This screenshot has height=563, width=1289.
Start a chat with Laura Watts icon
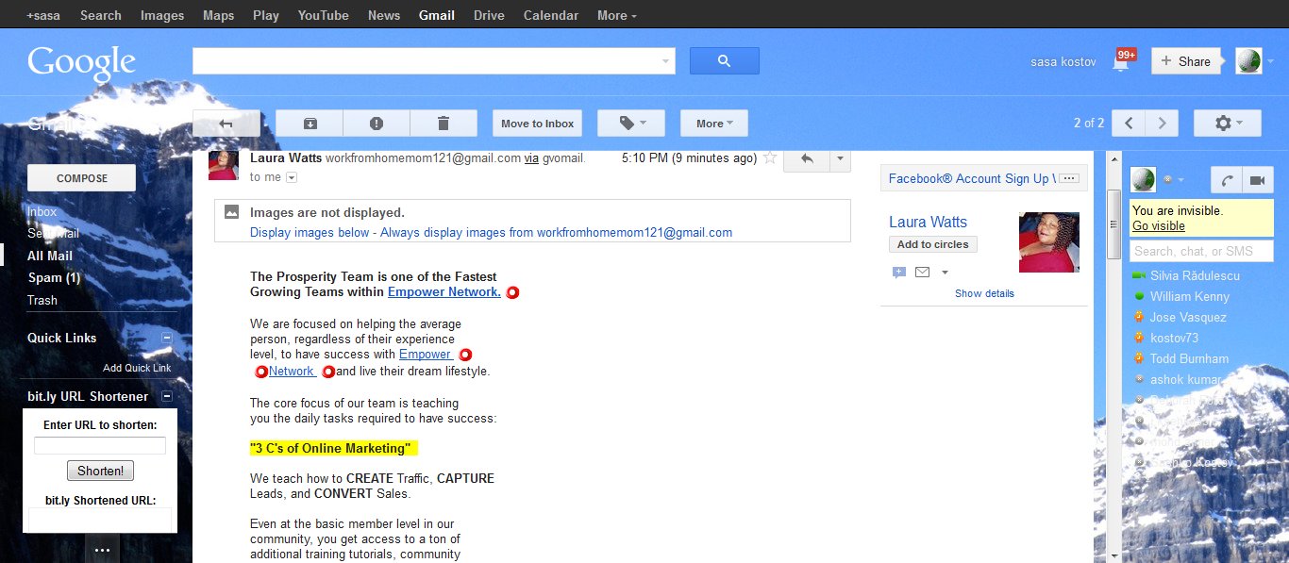(899, 273)
